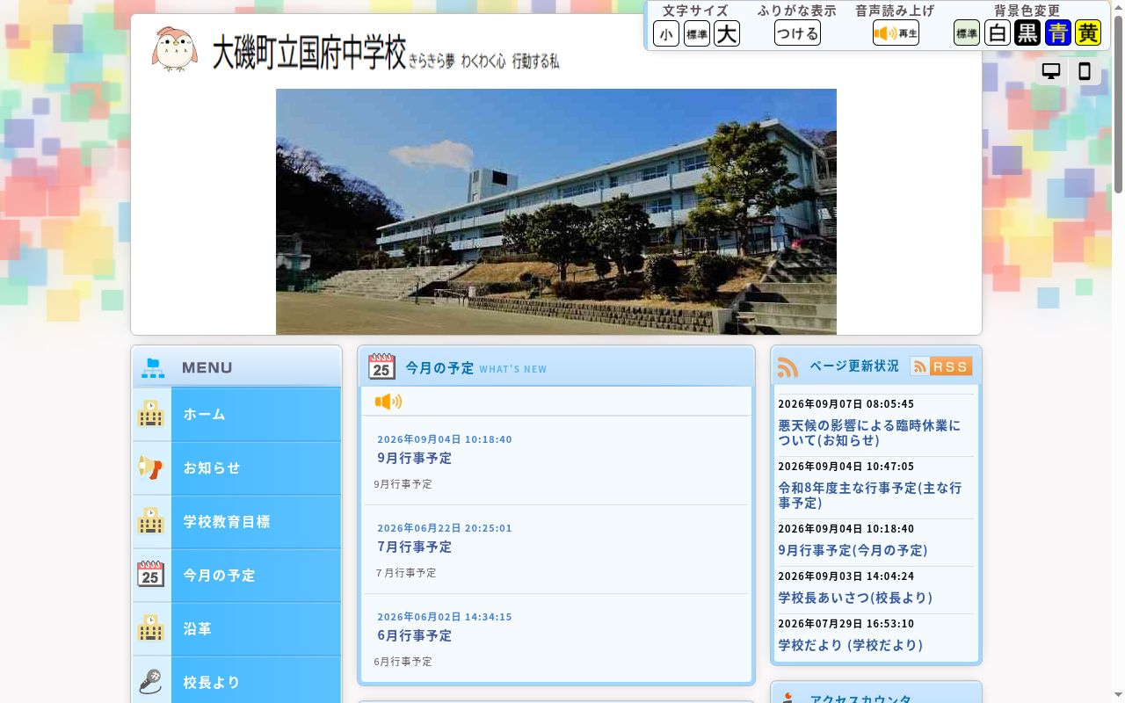Image resolution: width=1125 pixels, height=703 pixels.
Task: Click the orange feed icon beside ページ更新状況
Action: tap(787, 367)
